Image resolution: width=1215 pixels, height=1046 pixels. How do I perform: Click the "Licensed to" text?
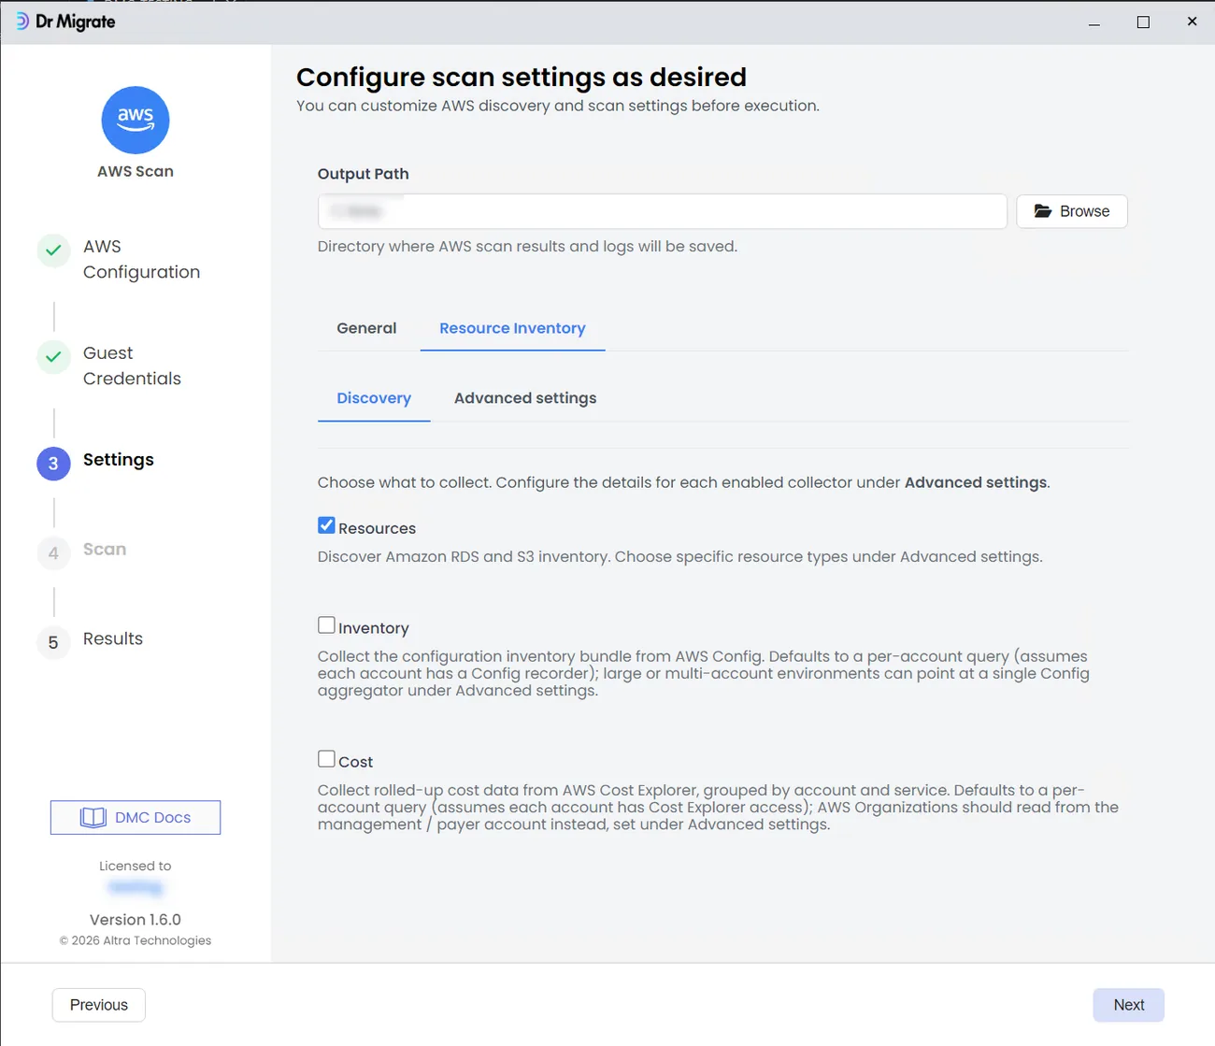(x=136, y=867)
